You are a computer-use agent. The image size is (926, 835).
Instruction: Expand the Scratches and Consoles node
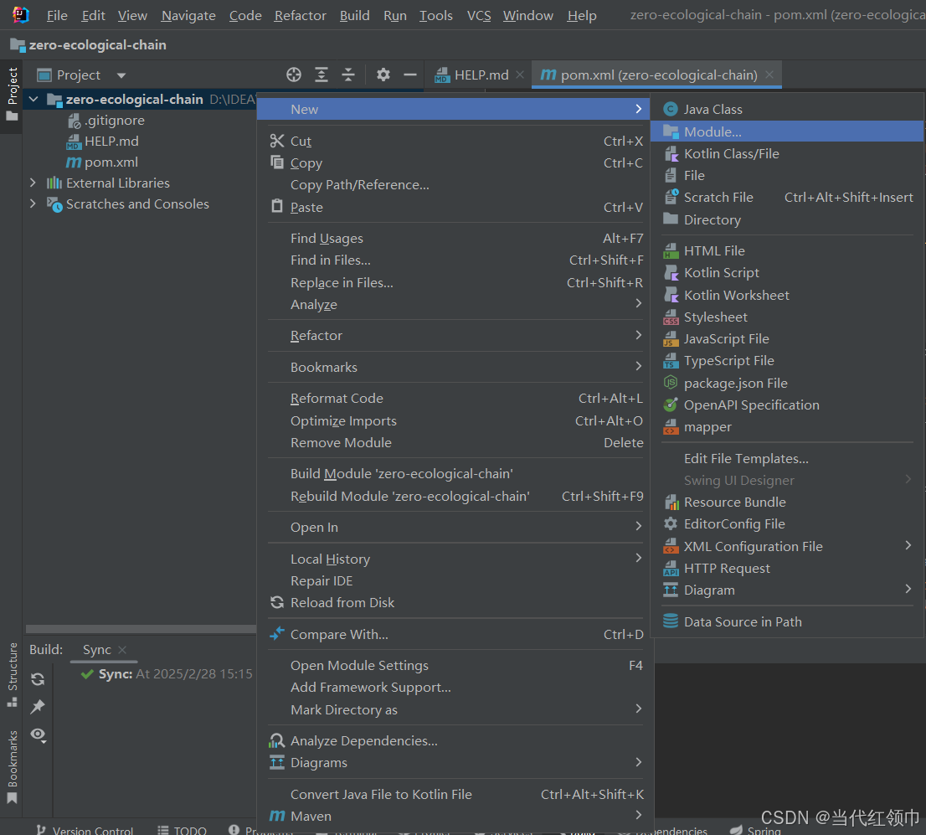pyautogui.click(x=33, y=204)
